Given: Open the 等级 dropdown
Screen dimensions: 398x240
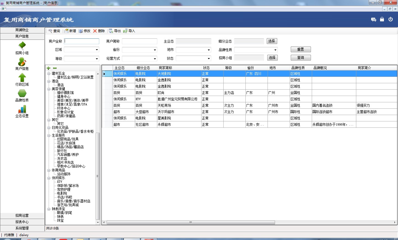Looking at the screenshot, I should 97,59.
